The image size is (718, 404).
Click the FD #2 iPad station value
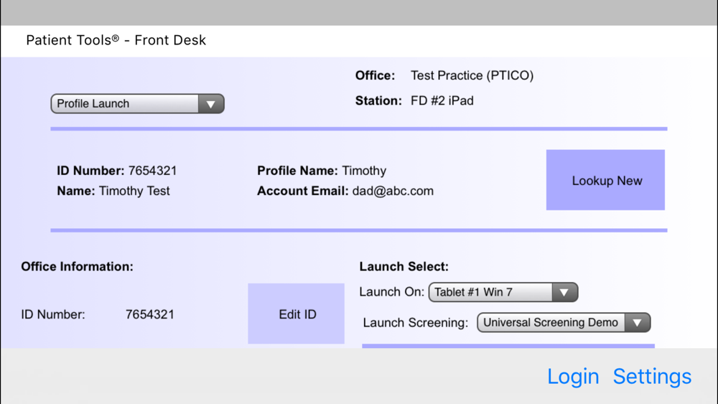(442, 100)
